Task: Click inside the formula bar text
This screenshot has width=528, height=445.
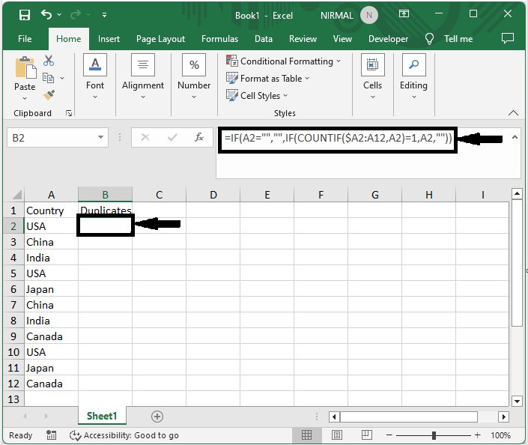Action: pos(338,138)
